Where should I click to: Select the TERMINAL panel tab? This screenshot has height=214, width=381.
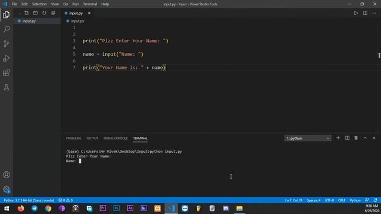click(140, 139)
